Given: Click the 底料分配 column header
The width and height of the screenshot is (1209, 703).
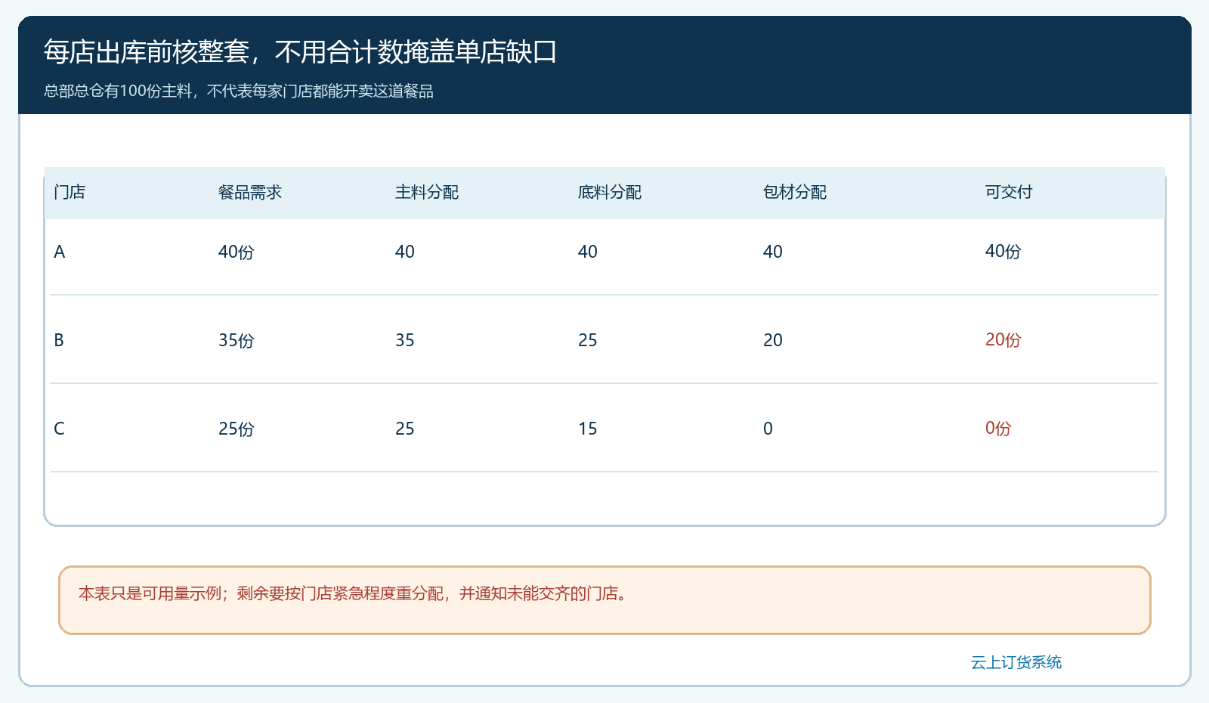Looking at the screenshot, I should 610,192.
